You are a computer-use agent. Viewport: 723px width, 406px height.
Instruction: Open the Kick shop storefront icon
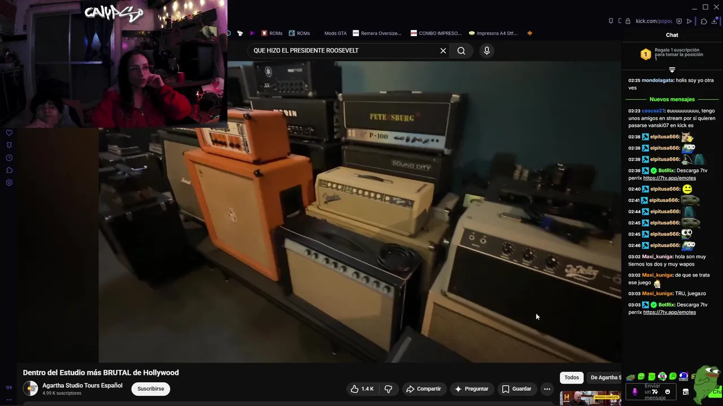coord(685,392)
